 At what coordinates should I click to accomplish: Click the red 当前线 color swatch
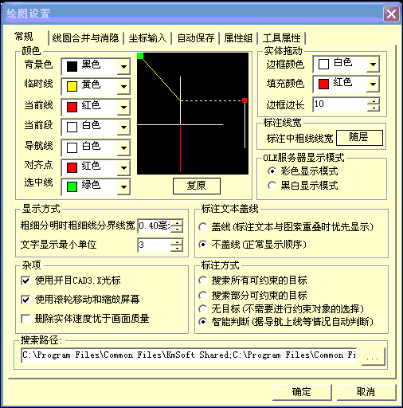point(72,107)
